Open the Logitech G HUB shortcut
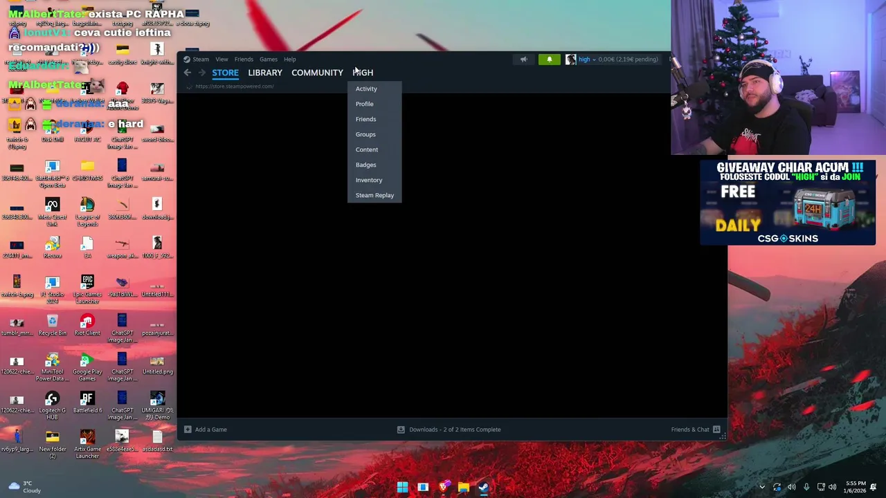The height and width of the screenshot is (498, 886). (53, 406)
